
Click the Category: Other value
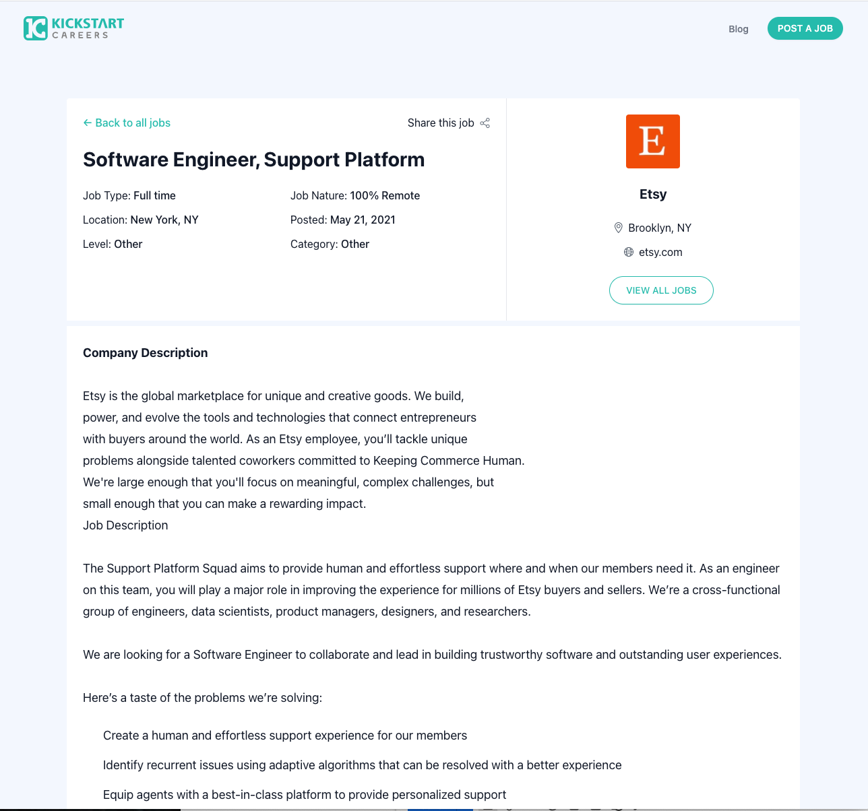(x=355, y=244)
